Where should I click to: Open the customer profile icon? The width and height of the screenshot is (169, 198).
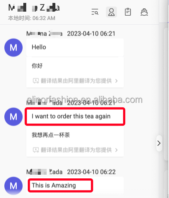pos(111,12)
